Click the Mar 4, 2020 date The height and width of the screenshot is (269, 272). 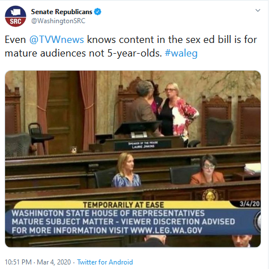point(54,262)
